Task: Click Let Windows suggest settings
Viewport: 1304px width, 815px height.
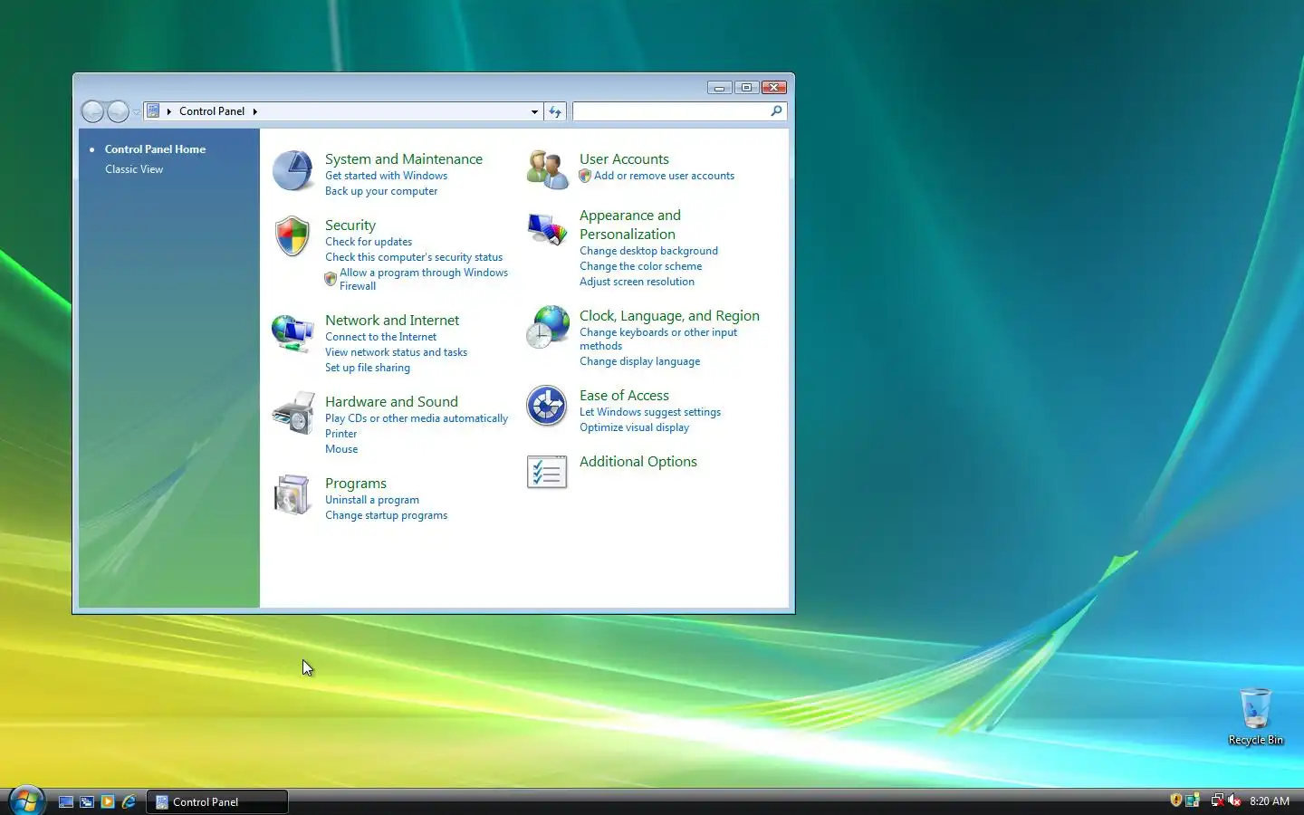Action: 650,412
